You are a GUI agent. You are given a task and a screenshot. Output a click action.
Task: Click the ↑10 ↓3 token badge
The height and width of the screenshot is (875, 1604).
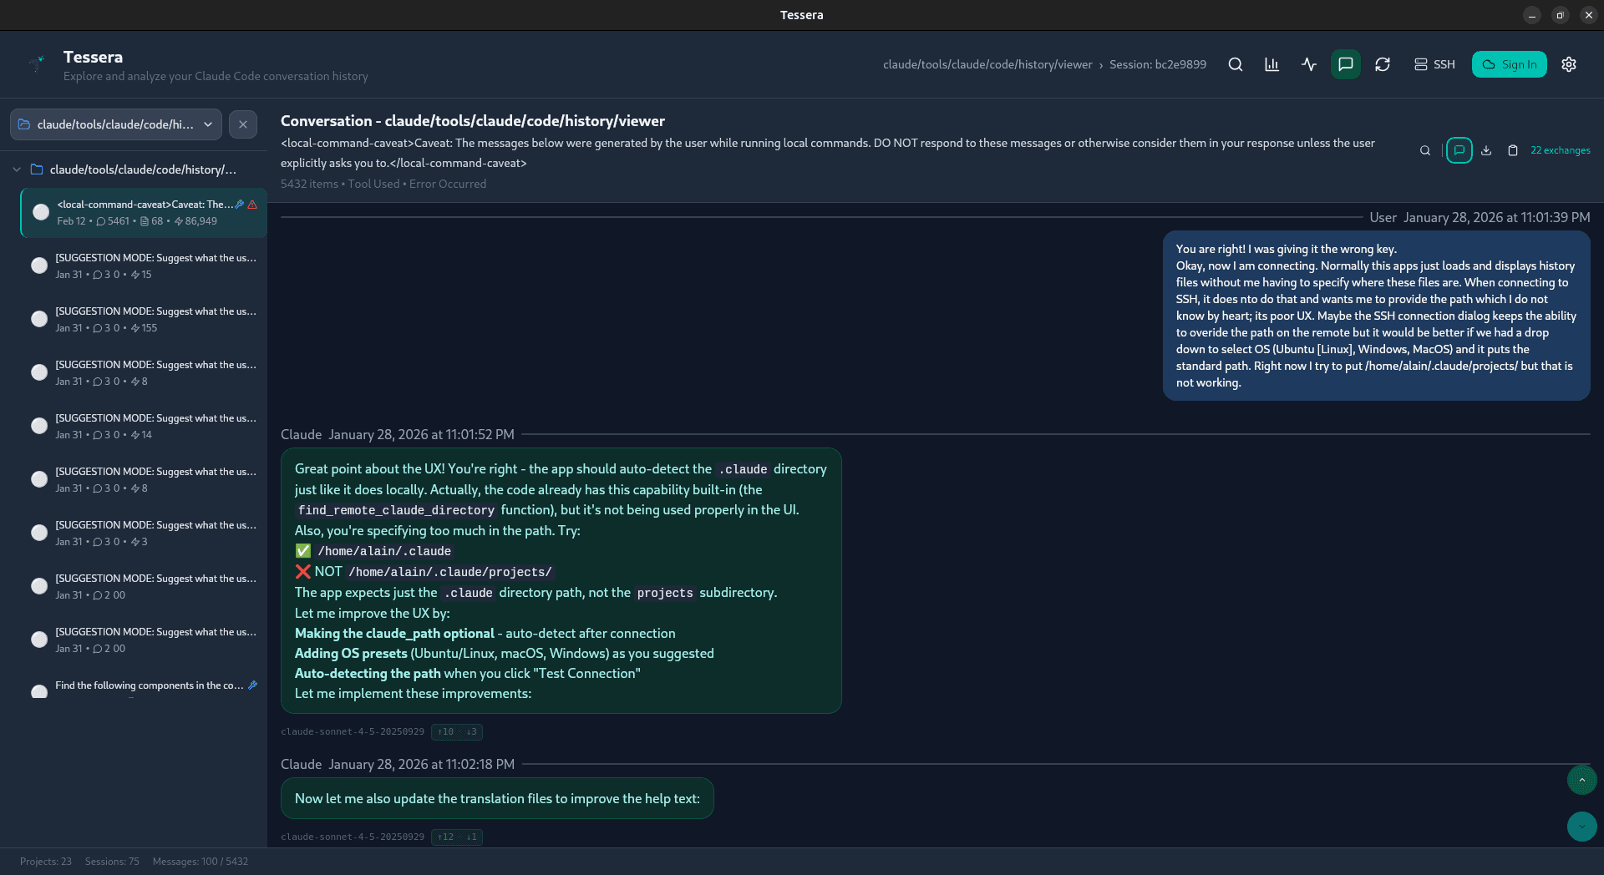[457, 731]
